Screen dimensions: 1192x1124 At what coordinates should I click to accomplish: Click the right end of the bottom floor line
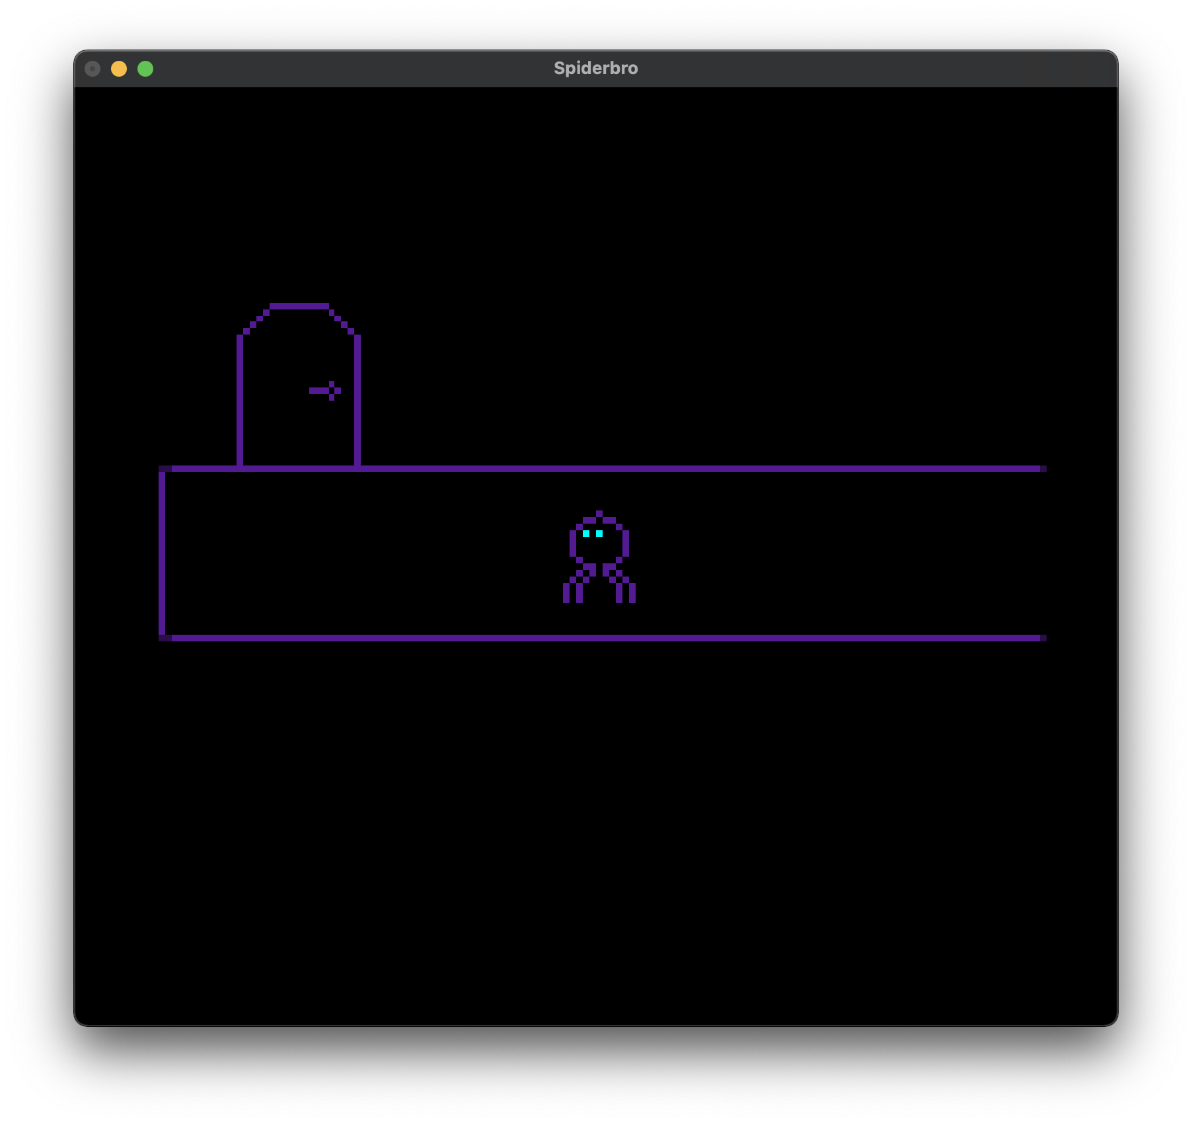(x=1042, y=638)
